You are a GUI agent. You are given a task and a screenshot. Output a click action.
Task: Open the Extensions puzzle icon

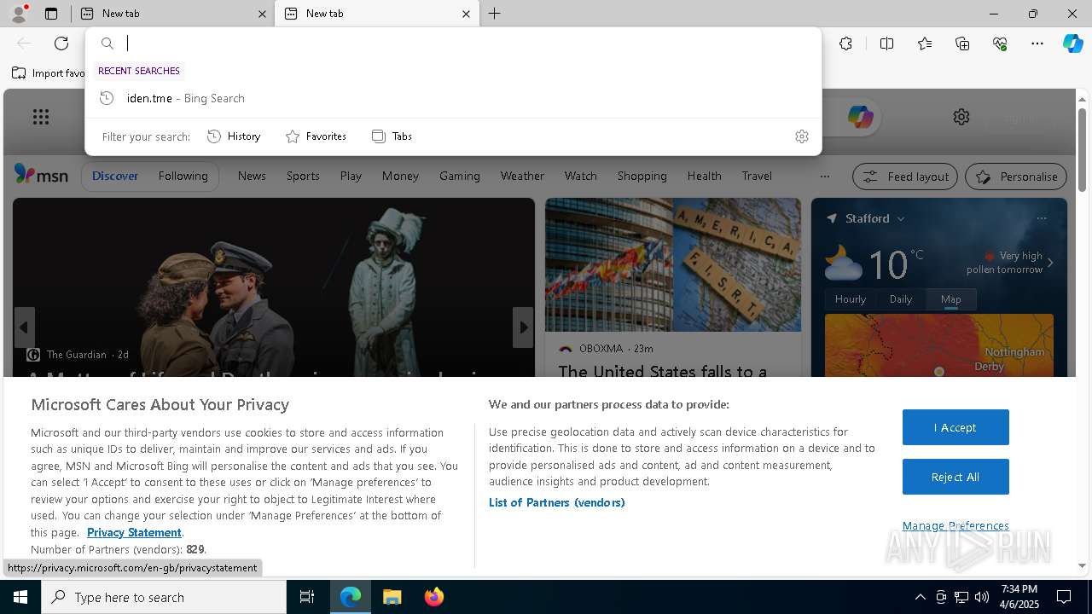[x=845, y=43]
